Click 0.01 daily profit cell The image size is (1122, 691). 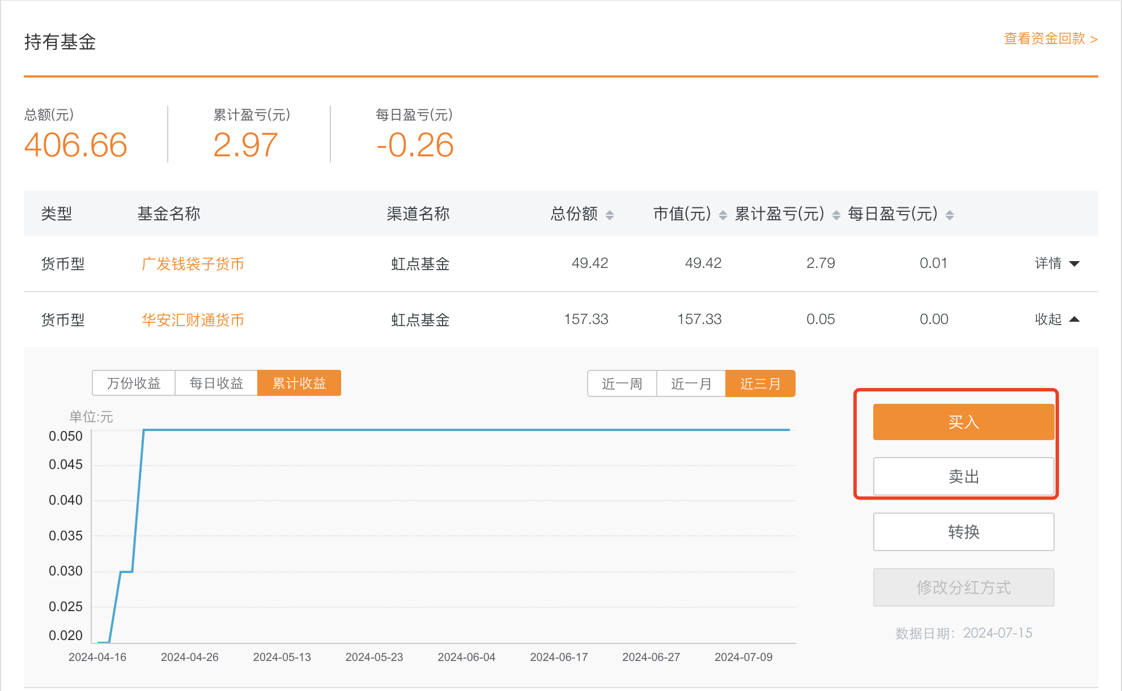tap(933, 263)
